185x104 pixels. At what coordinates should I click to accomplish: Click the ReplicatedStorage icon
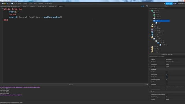(x=152, y=31)
